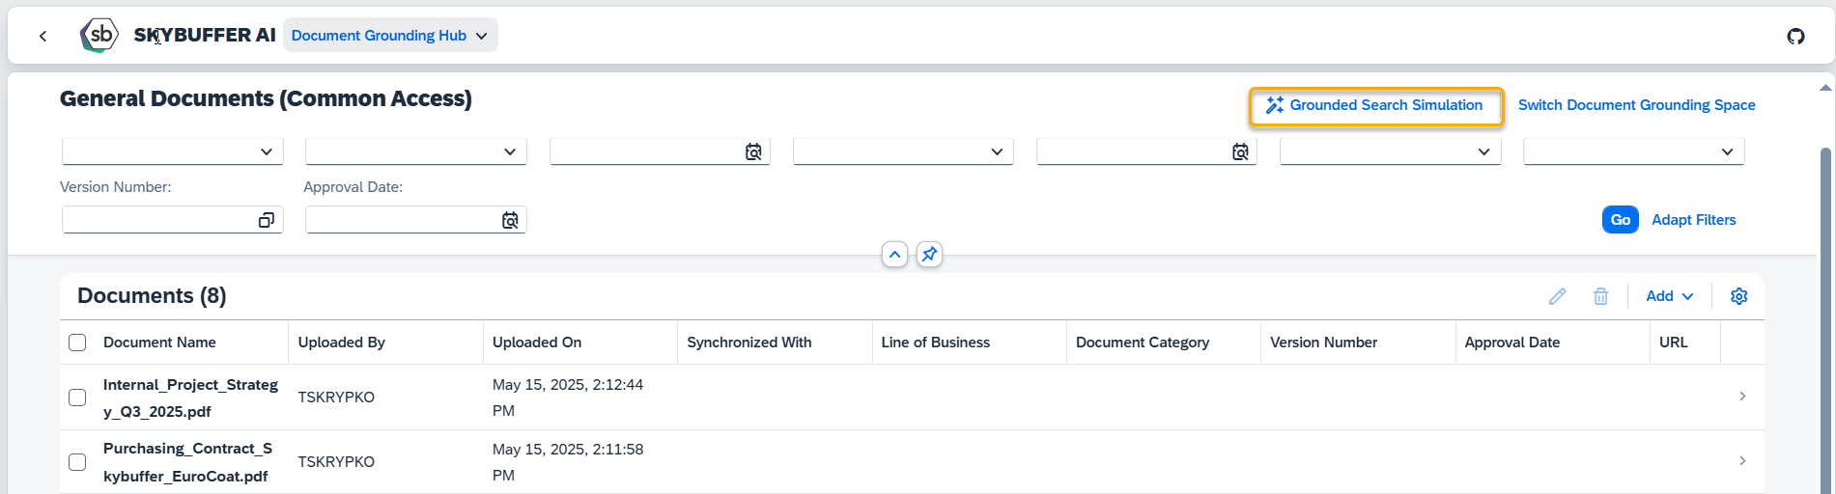Viewport: 1836px width, 494px height.
Task: Open Purchasing_Contract row navigation chevron
Action: [x=1742, y=461]
